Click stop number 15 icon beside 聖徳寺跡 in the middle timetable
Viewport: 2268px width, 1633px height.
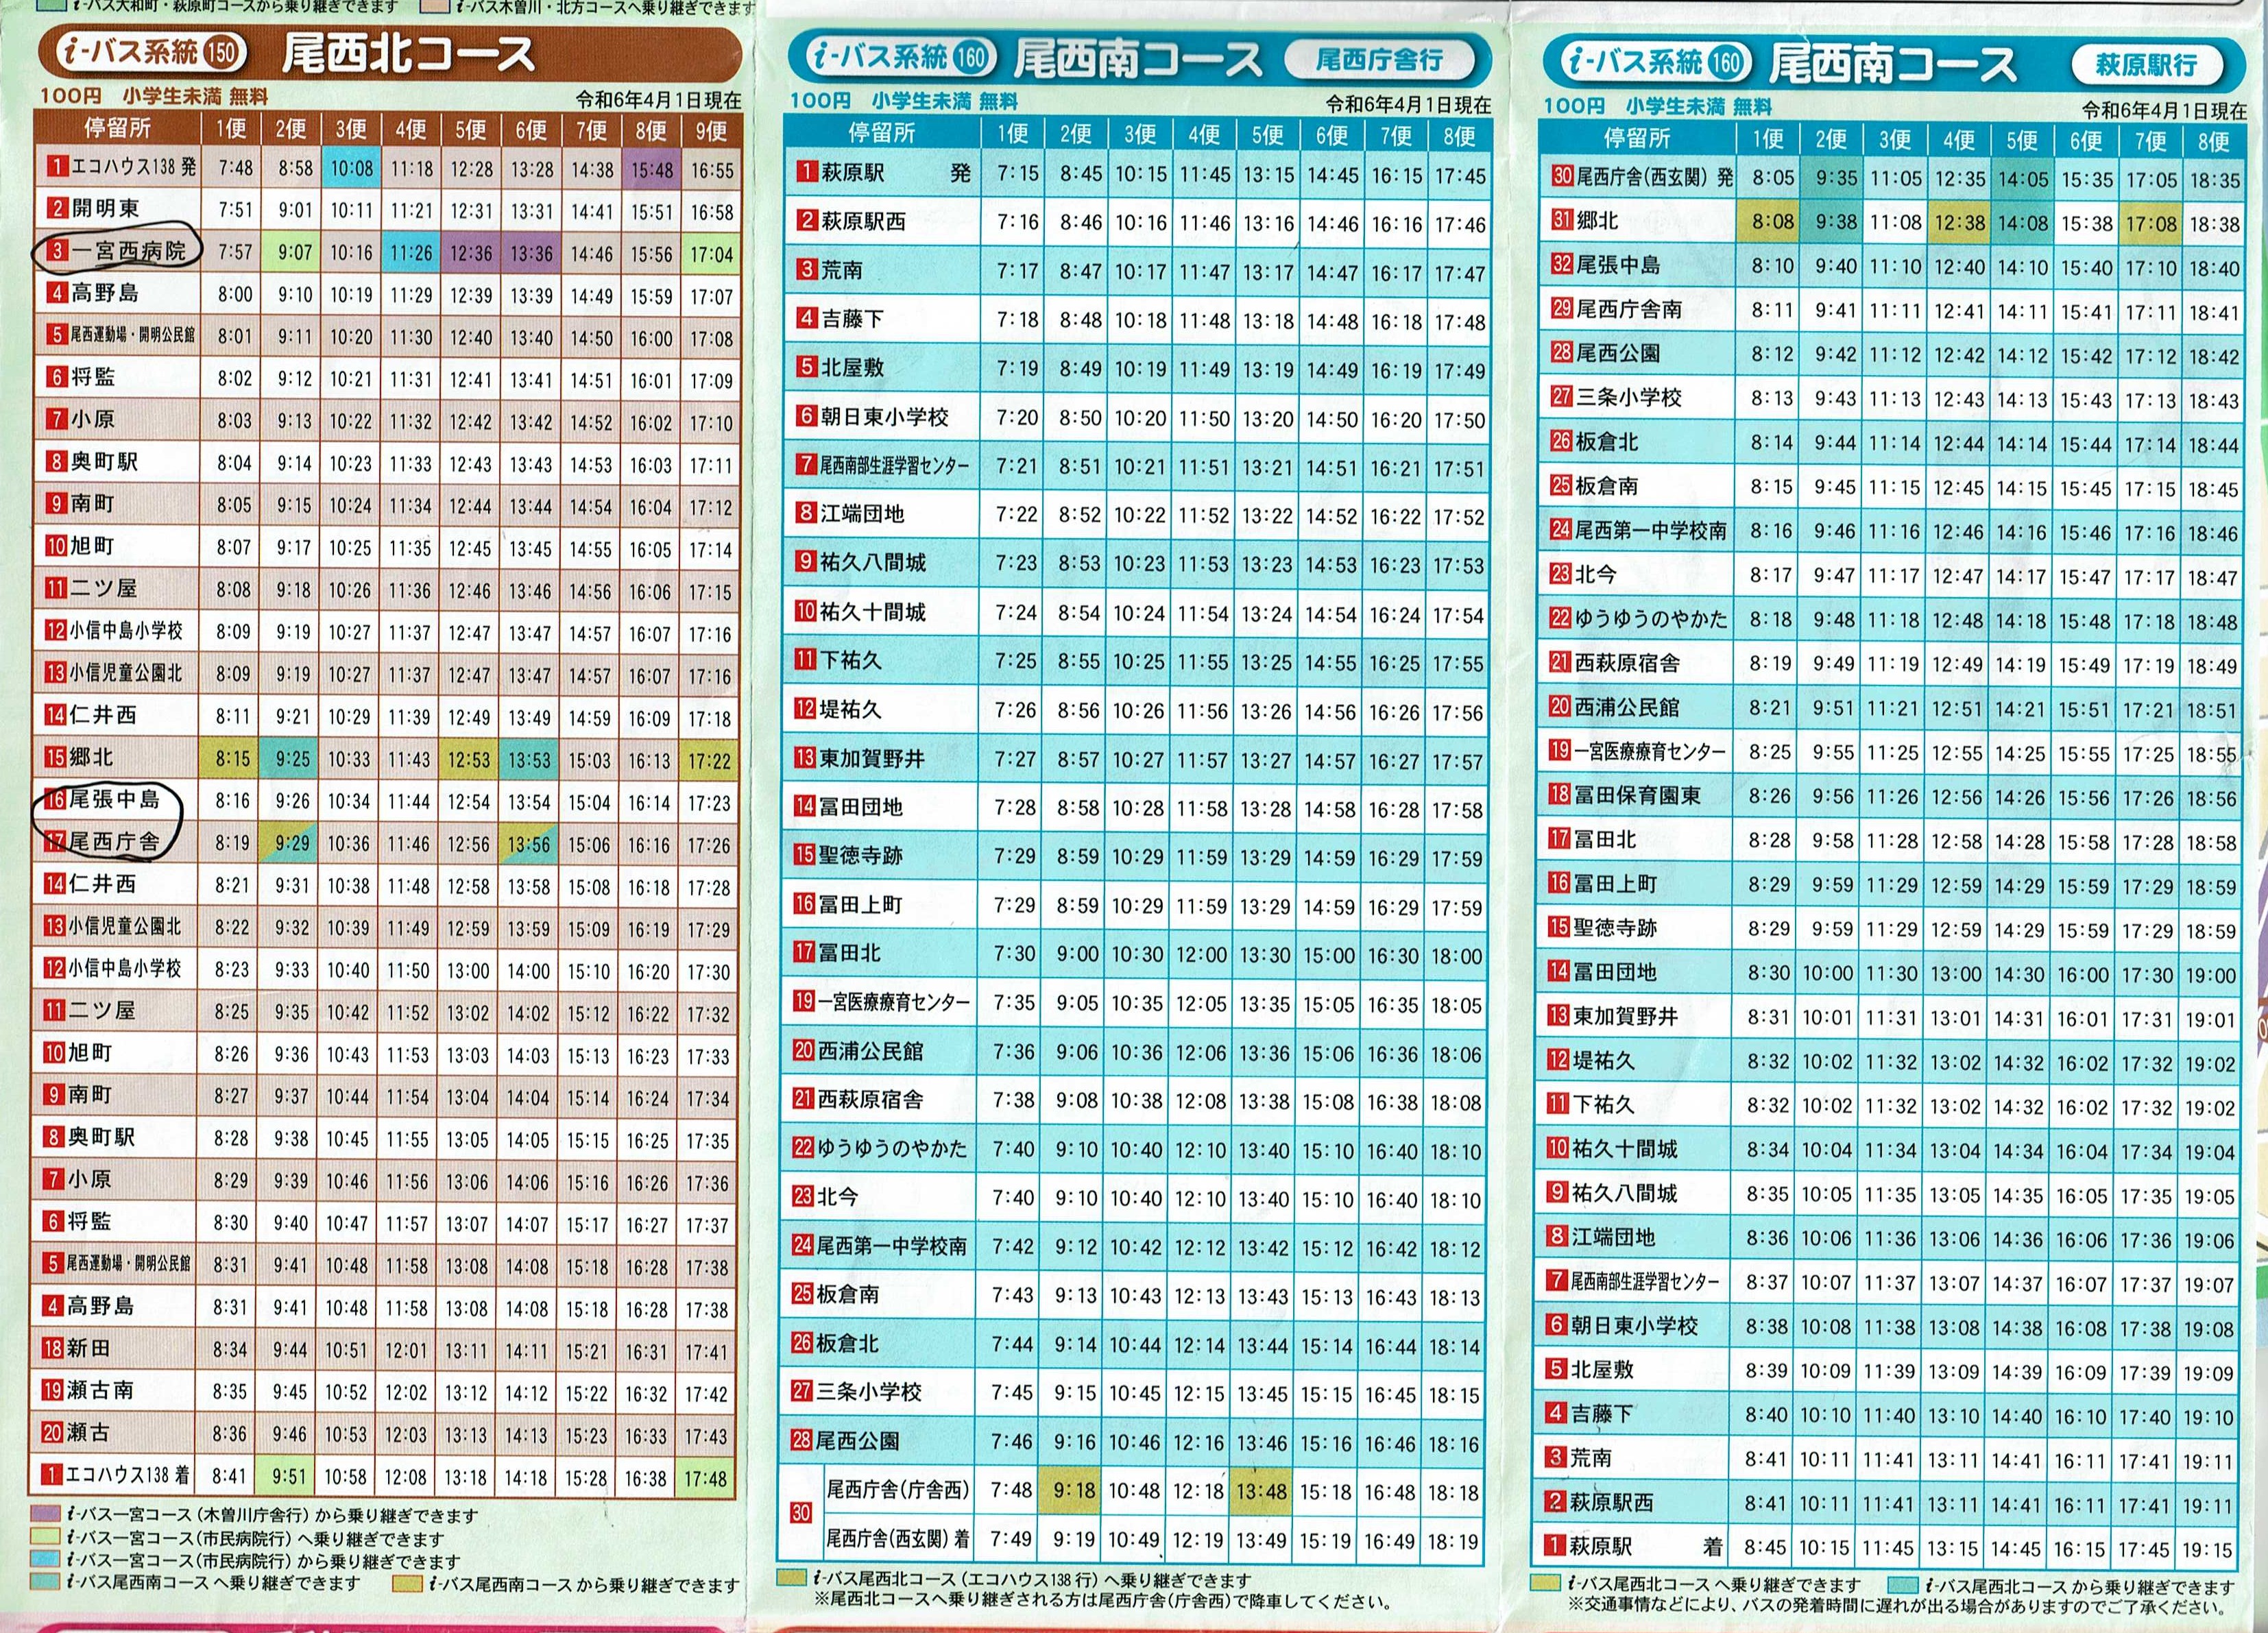click(805, 855)
